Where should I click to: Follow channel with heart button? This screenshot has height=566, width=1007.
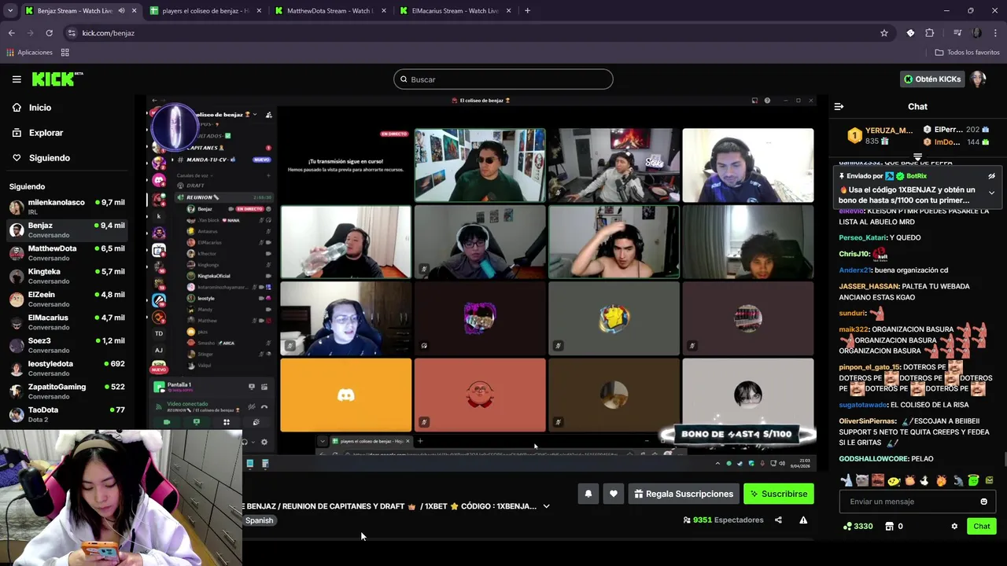pyautogui.click(x=614, y=494)
